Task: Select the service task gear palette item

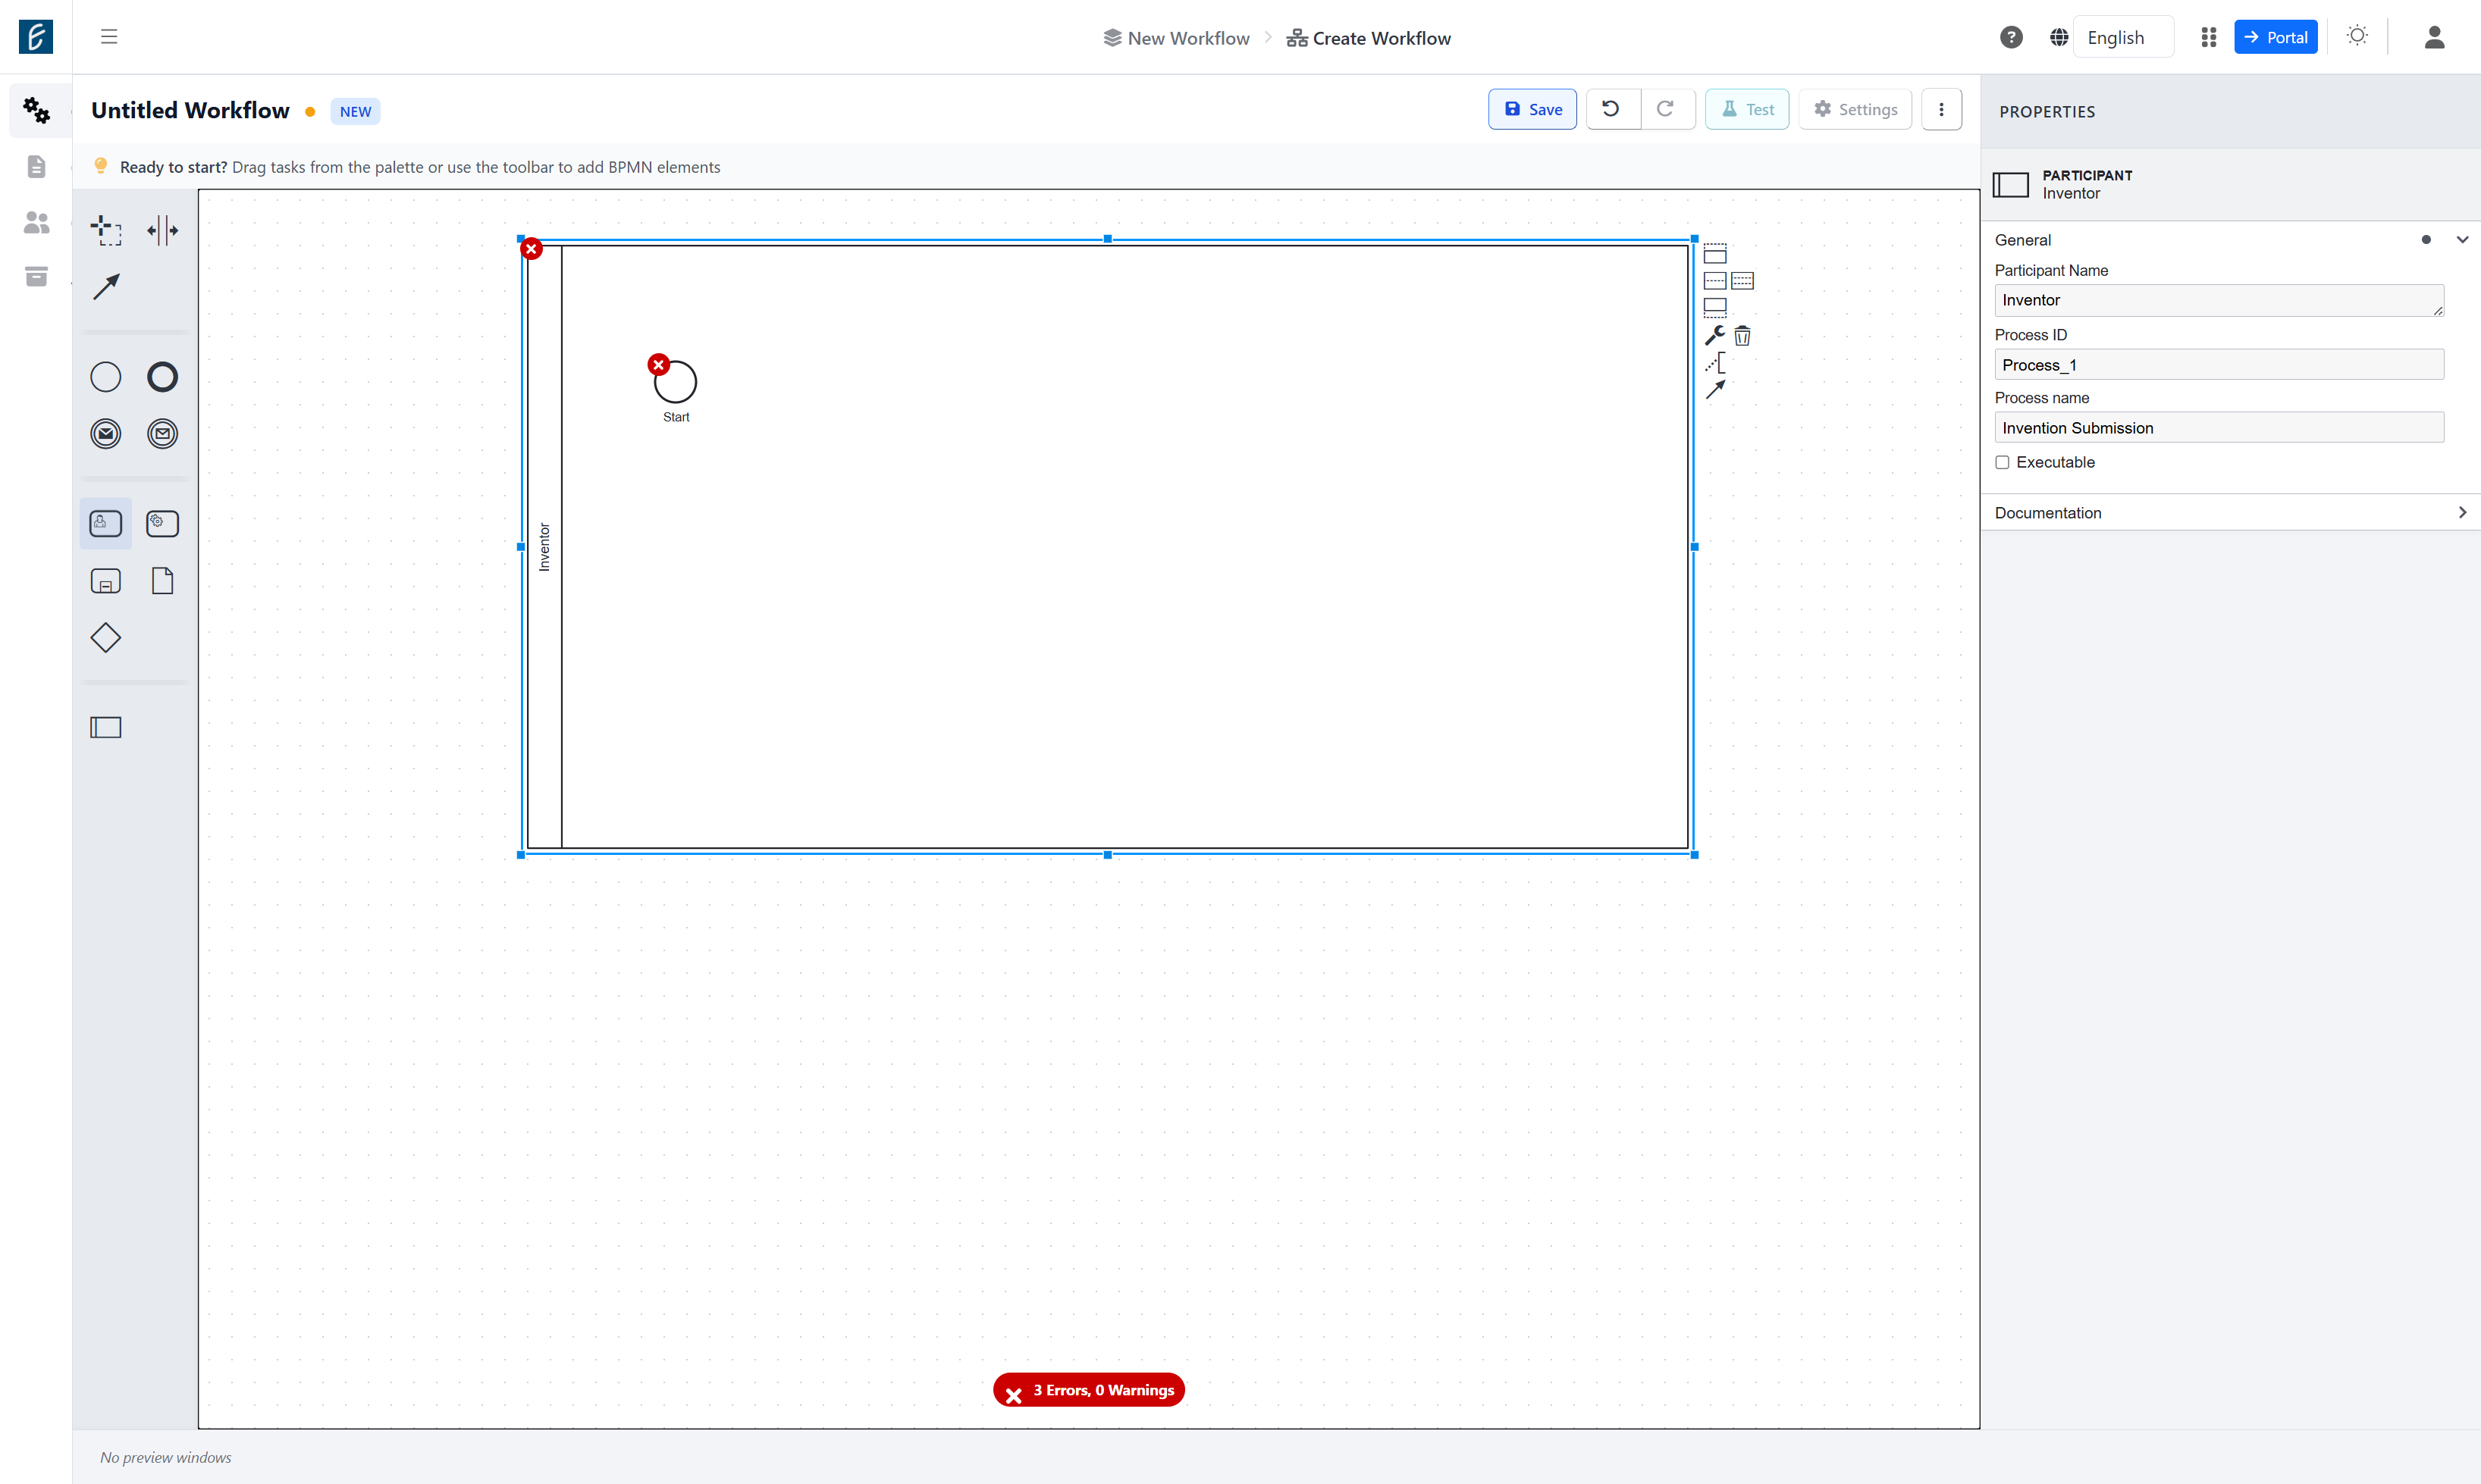Action: tap(162, 523)
